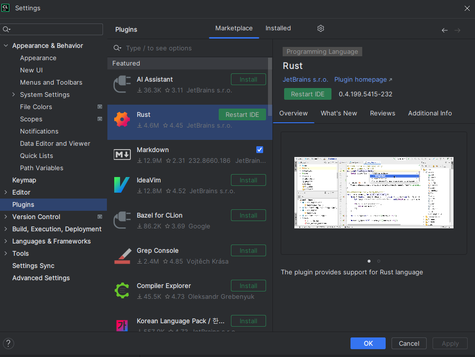Select Settings Sync in the tree
The image size is (475, 357).
(x=33, y=266)
